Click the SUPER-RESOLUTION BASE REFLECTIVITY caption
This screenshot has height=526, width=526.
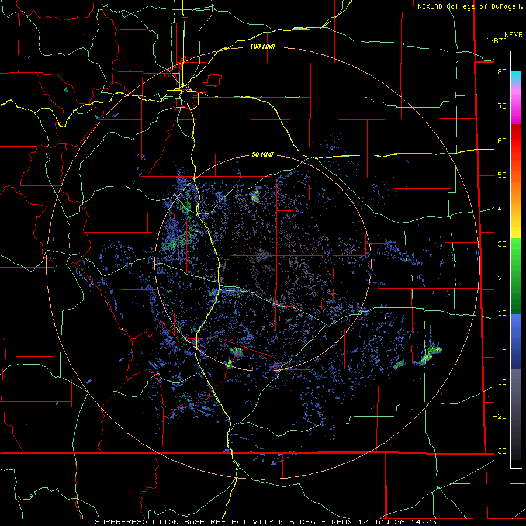tap(184, 522)
